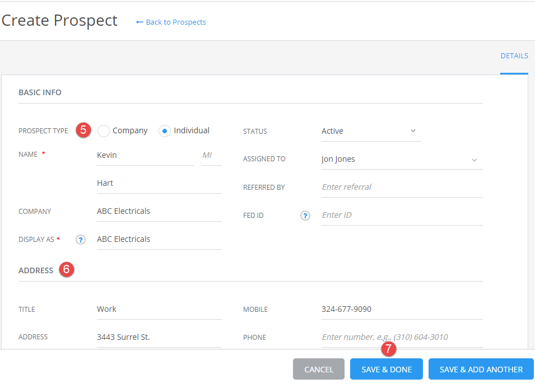
Task: Click the Phone number field
Action: coord(402,337)
